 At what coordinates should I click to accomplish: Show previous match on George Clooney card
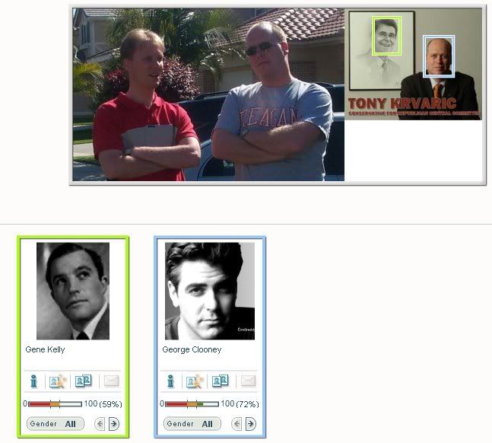[x=236, y=424]
